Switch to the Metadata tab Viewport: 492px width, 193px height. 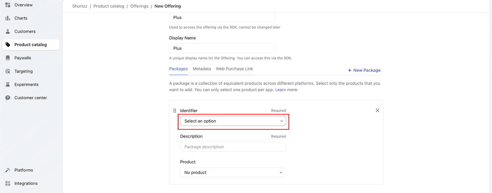(x=202, y=69)
